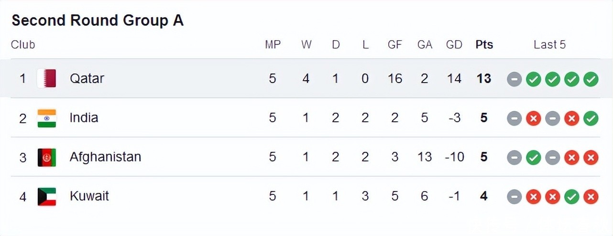Click Kuwait's last red loss icon
Image resolution: width=613 pixels, height=236 pixels.
click(591, 196)
